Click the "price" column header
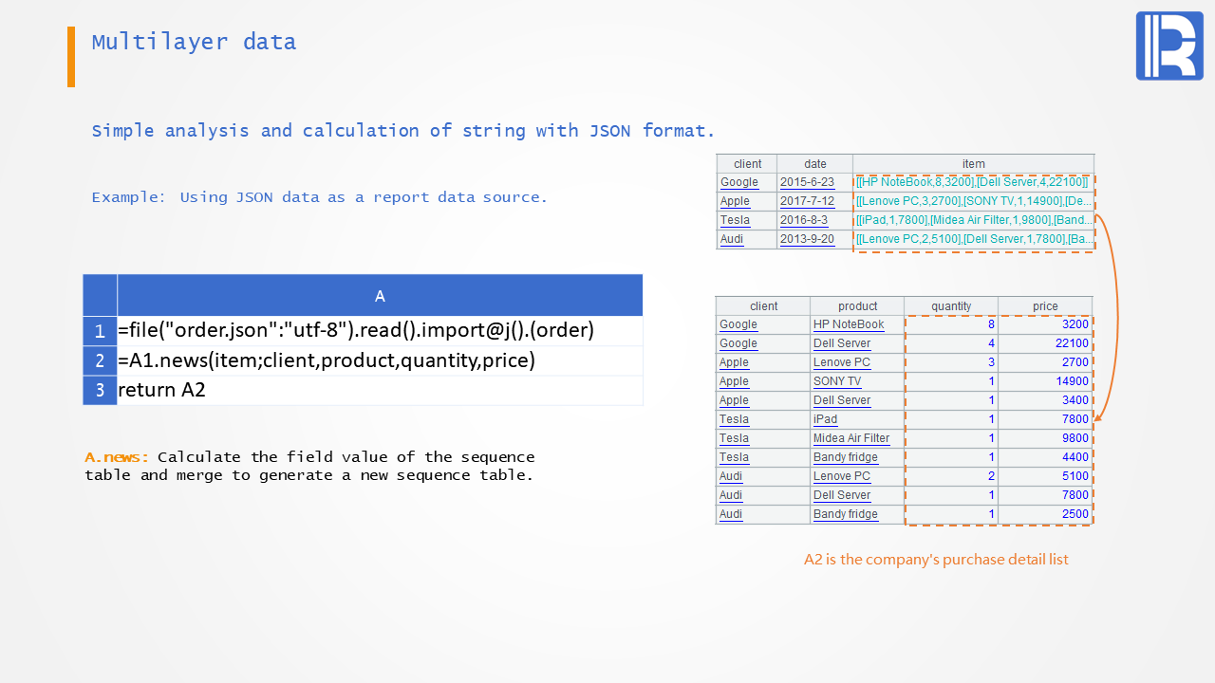Image resolution: width=1215 pixels, height=683 pixels. [x=1045, y=306]
